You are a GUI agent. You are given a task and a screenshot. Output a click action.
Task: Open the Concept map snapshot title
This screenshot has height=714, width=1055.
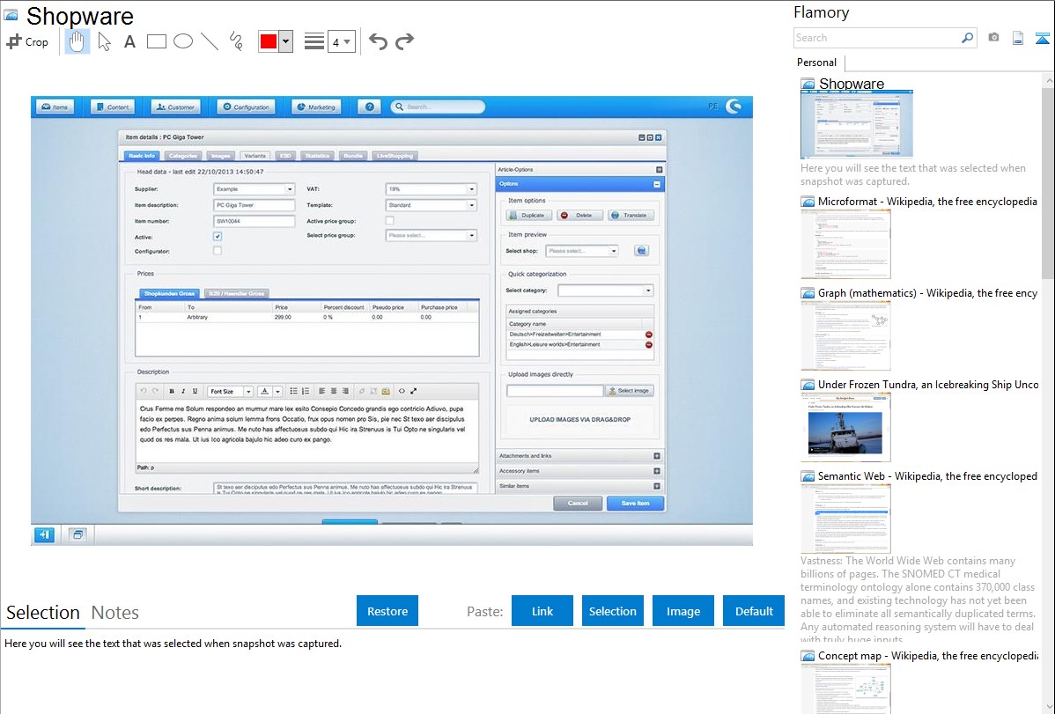[x=928, y=655]
